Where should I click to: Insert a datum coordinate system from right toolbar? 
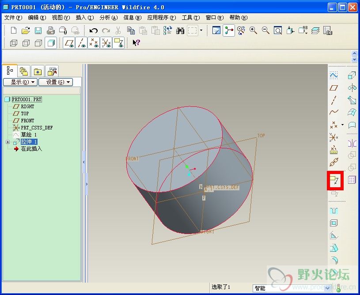333,137
